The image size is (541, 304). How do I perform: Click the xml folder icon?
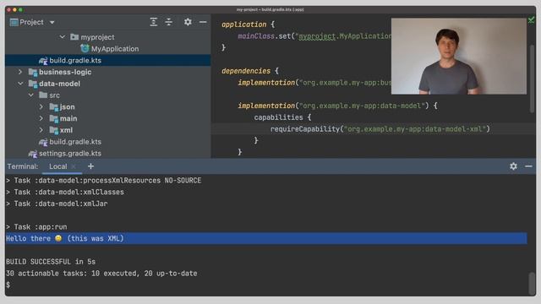(x=53, y=130)
